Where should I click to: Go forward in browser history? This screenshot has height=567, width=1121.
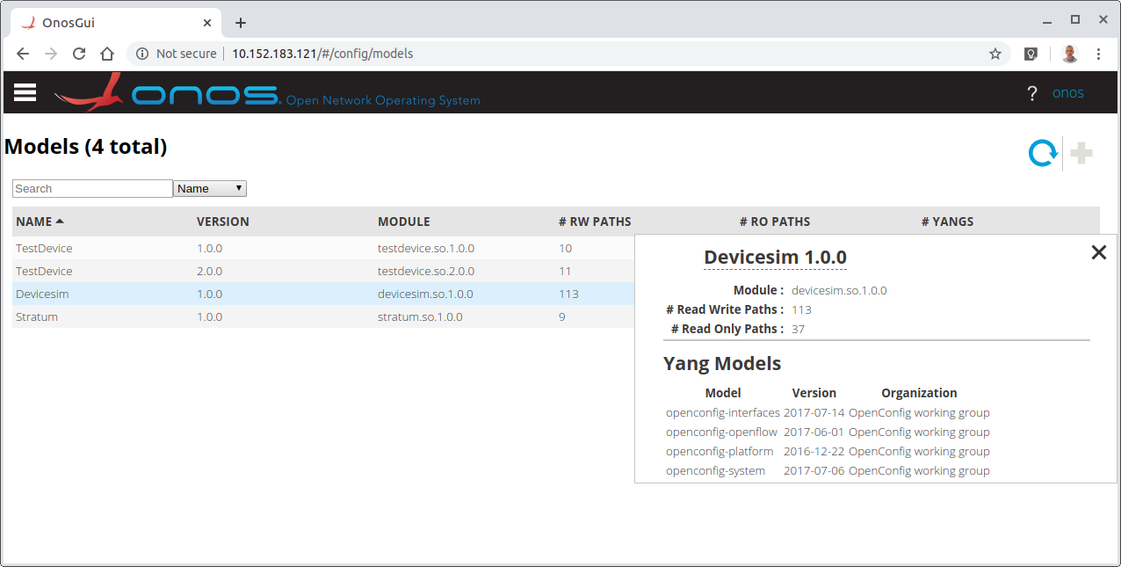(51, 54)
